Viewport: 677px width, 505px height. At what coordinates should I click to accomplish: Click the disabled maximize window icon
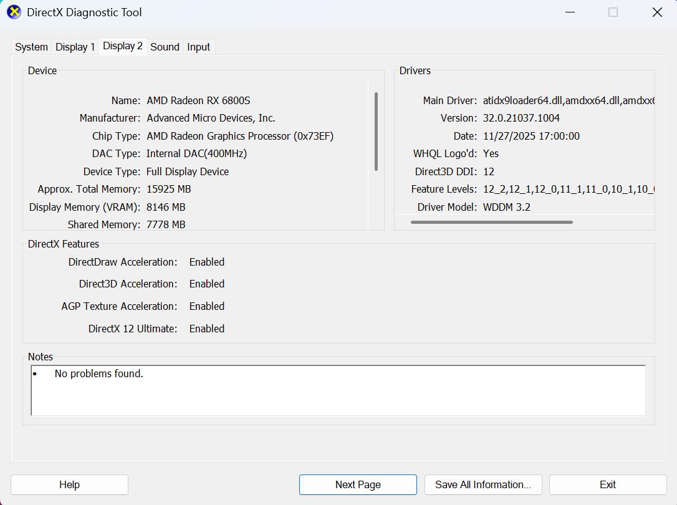click(x=613, y=12)
